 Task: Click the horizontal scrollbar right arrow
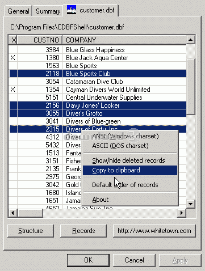[182, 213]
